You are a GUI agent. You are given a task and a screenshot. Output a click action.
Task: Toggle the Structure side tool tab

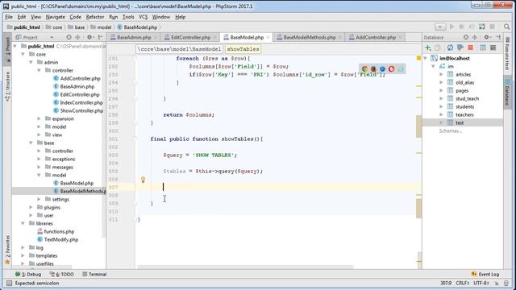pyautogui.click(x=7, y=86)
